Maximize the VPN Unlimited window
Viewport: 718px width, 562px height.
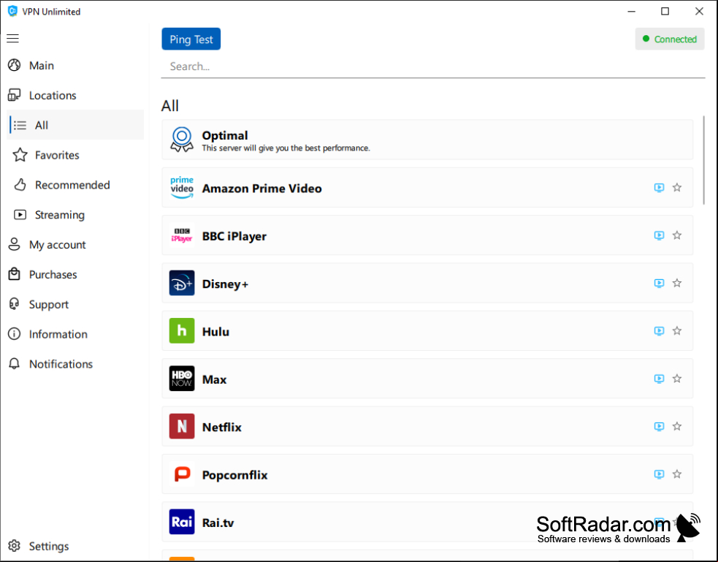(x=665, y=12)
